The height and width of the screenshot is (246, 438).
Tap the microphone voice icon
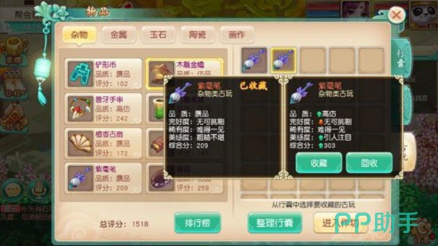pyautogui.click(x=38, y=189)
